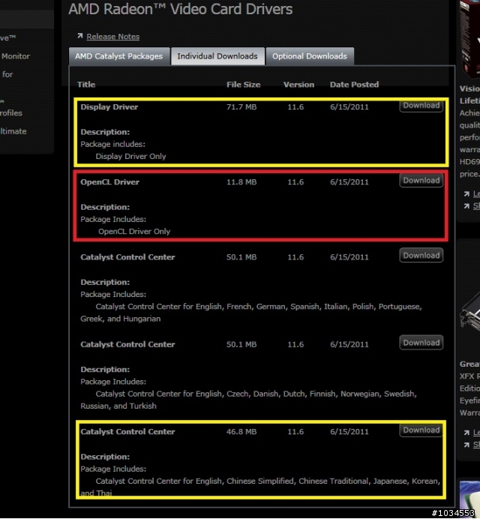Click the File Size column header
The width and height of the screenshot is (480, 519).
click(x=243, y=85)
